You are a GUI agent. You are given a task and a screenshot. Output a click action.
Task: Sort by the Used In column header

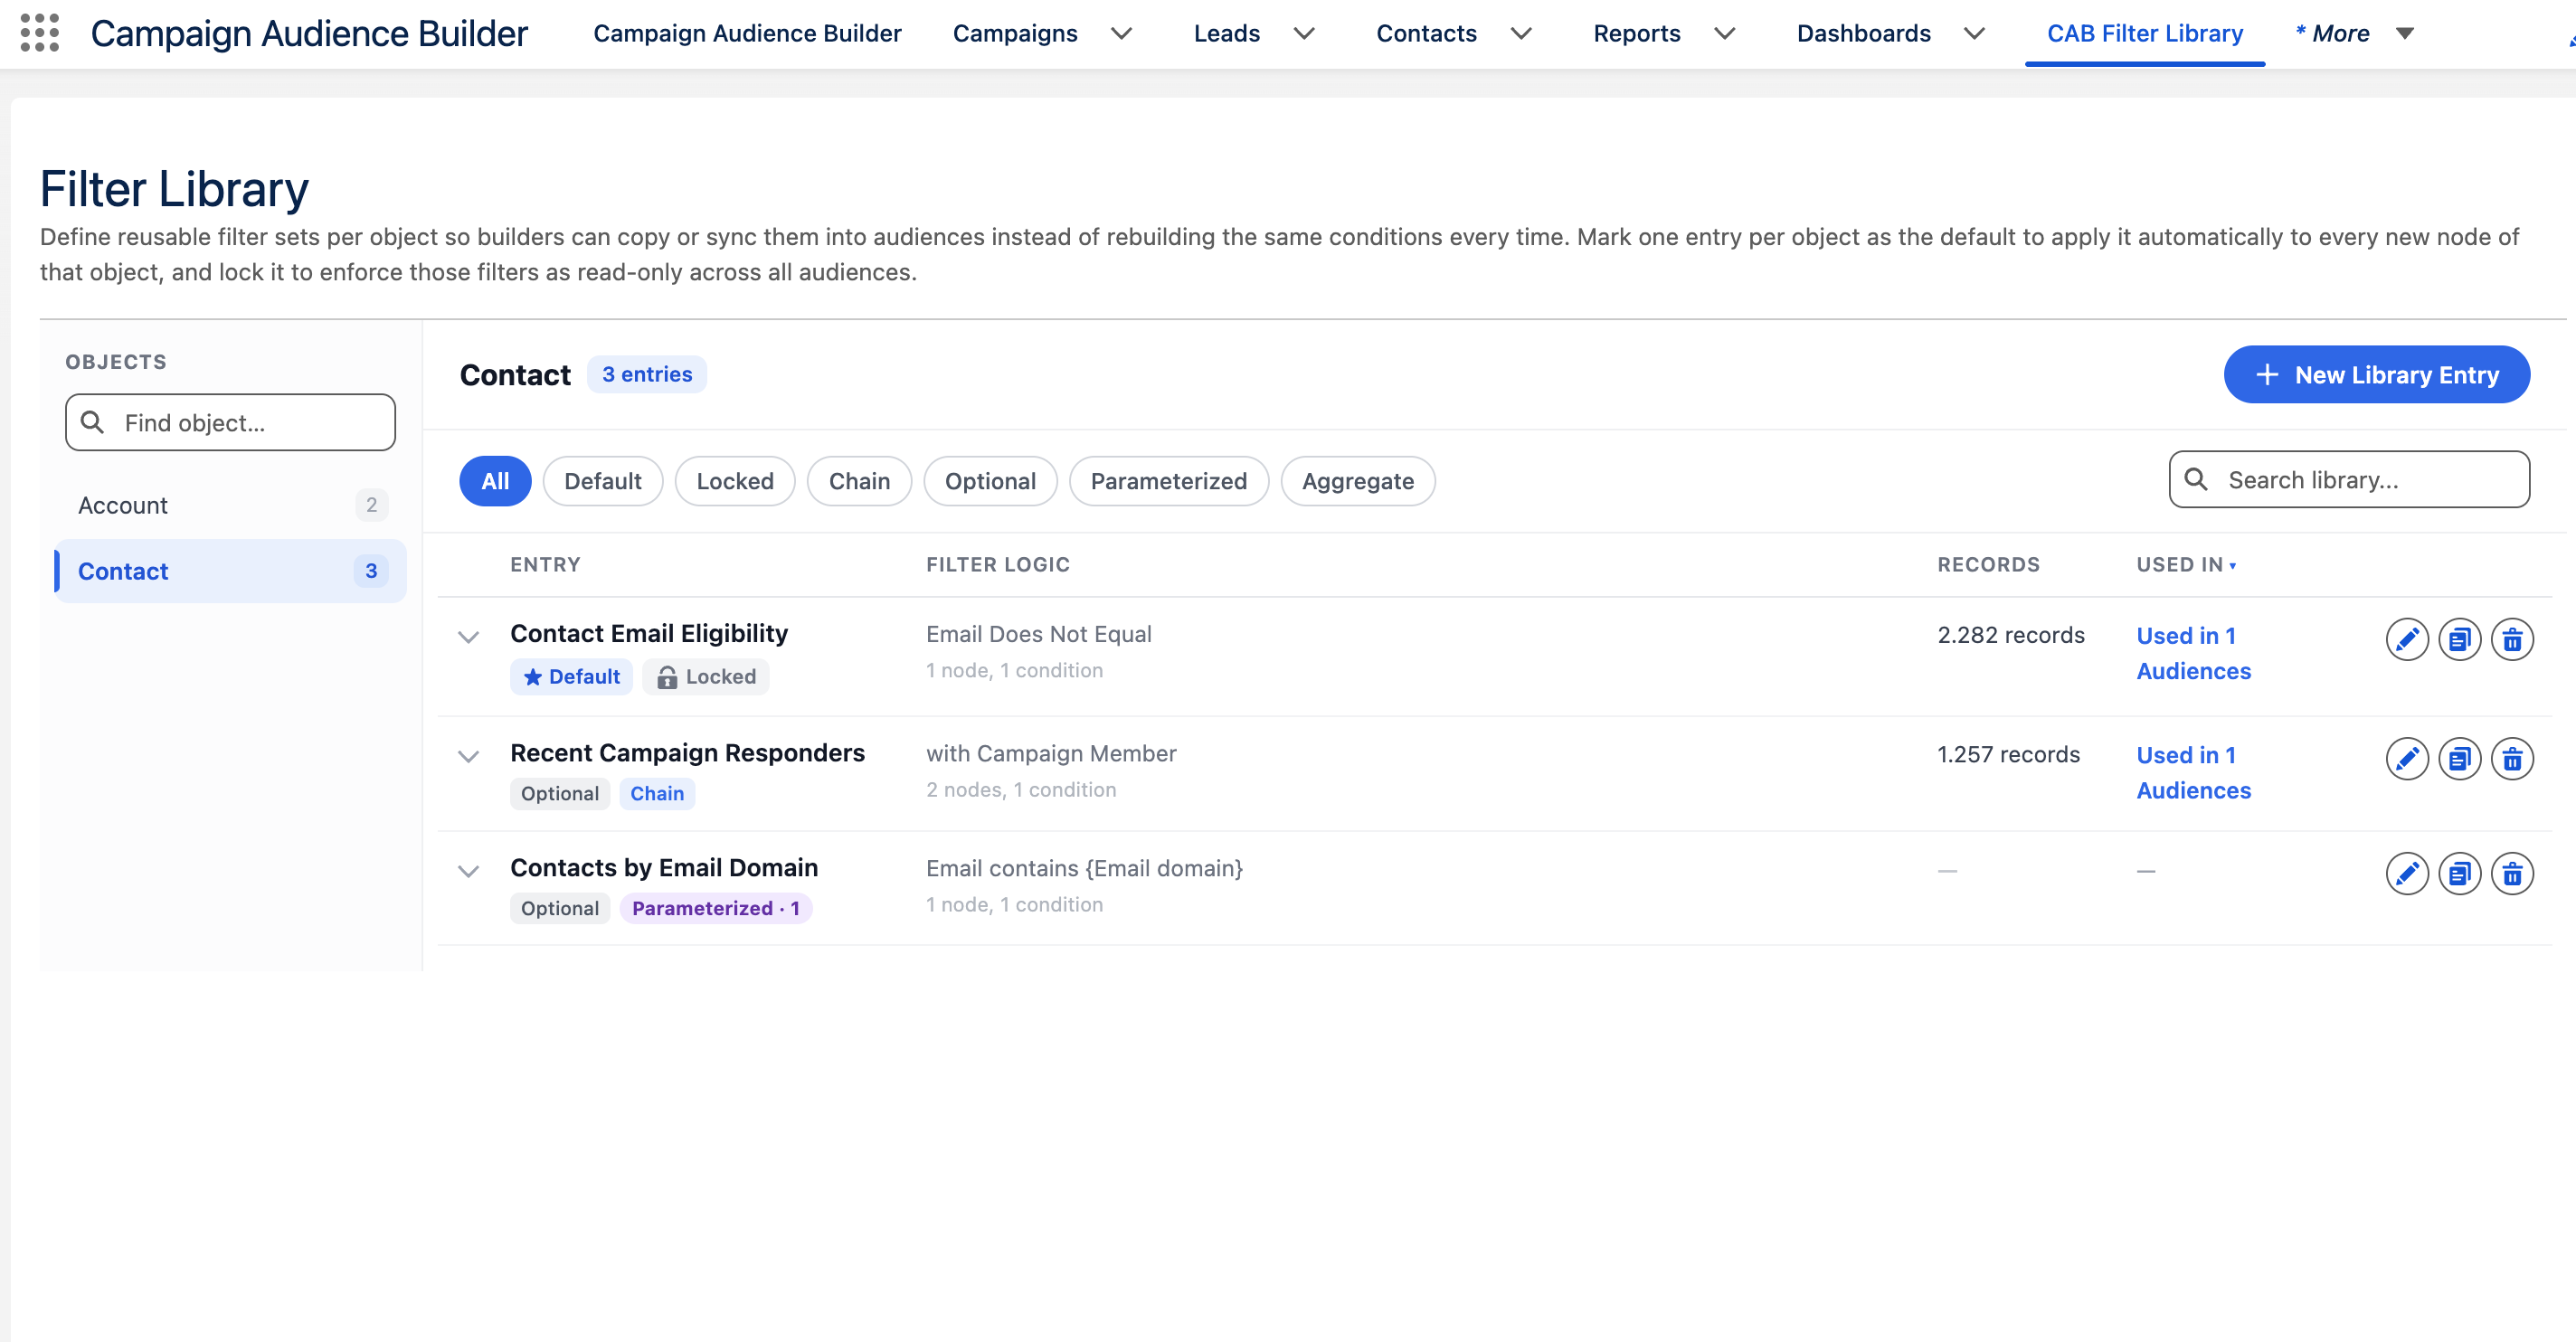tap(2186, 565)
